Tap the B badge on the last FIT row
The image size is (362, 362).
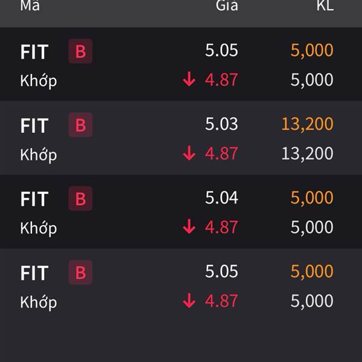80,272
